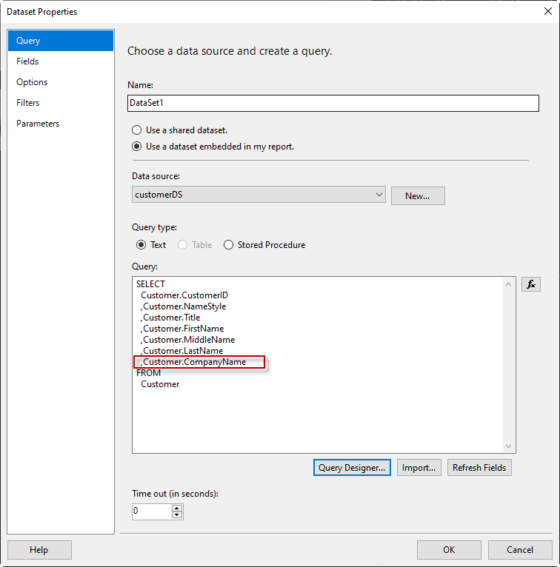Image resolution: width=560 pixels, height=567 pixels.
Task: Close the Dataset Properties dialog
Action: (x=547, y=11)
